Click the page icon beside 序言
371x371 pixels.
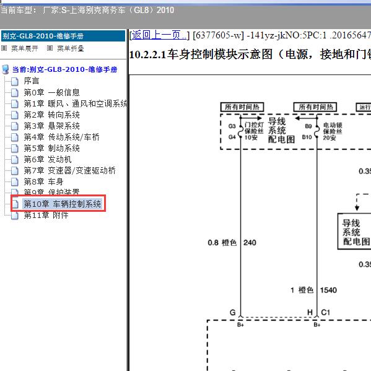pyautogui.click(x=15, y=81)
